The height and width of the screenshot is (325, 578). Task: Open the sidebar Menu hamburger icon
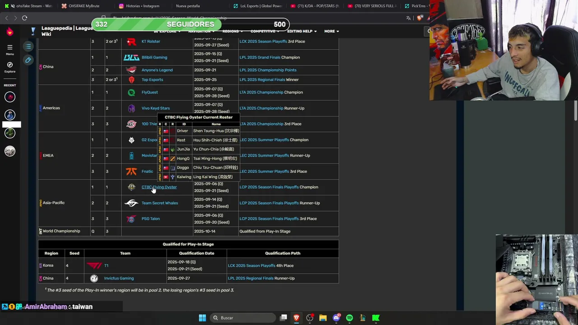click(x=9, y=47)
